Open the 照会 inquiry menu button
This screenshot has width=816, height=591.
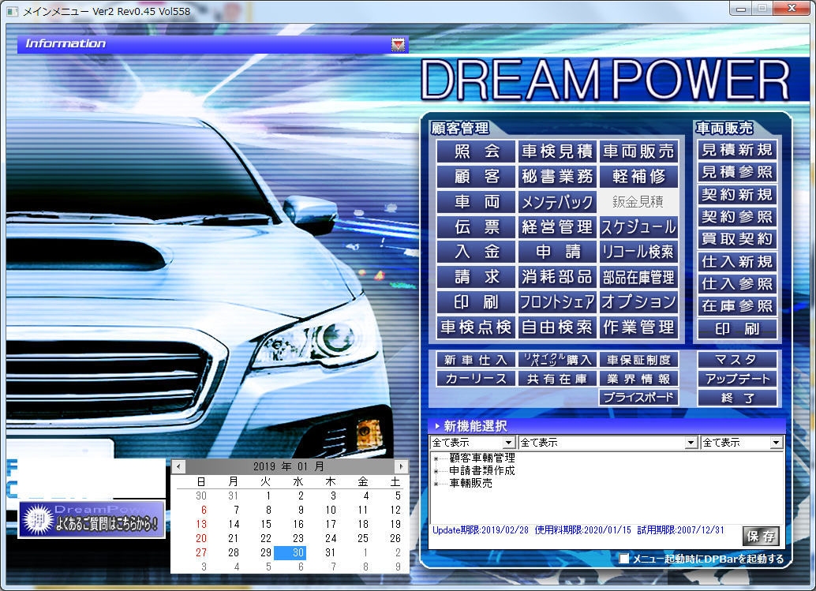click(476, 151)
